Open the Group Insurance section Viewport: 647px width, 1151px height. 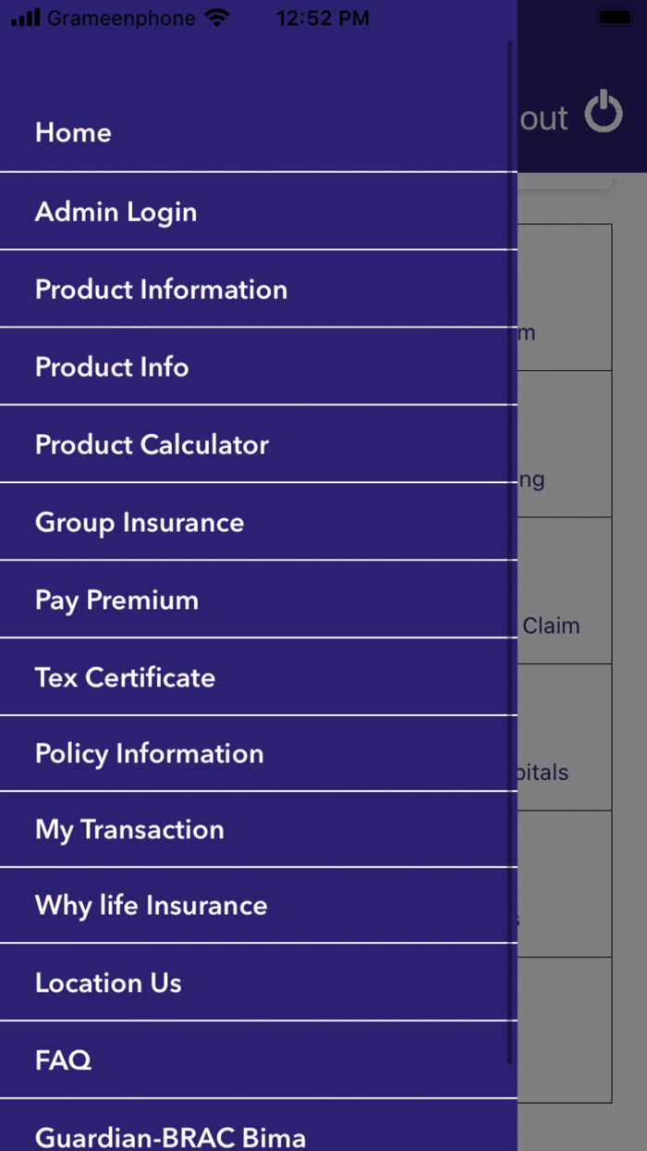coord(139,522)
